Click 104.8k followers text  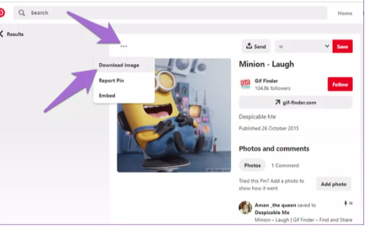[272, 88]
